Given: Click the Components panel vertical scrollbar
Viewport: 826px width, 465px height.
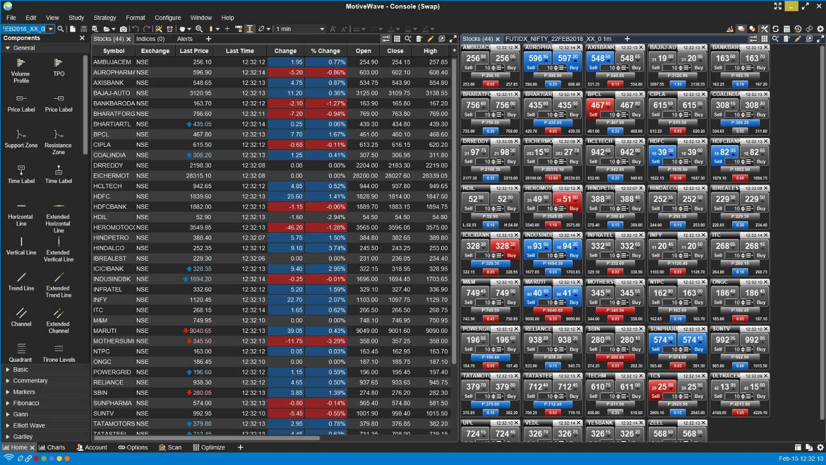Looking at the screenshot, I should 85,105.
